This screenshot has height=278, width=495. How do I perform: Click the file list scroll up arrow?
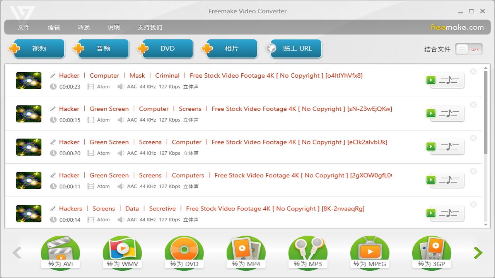pos(486,68)
